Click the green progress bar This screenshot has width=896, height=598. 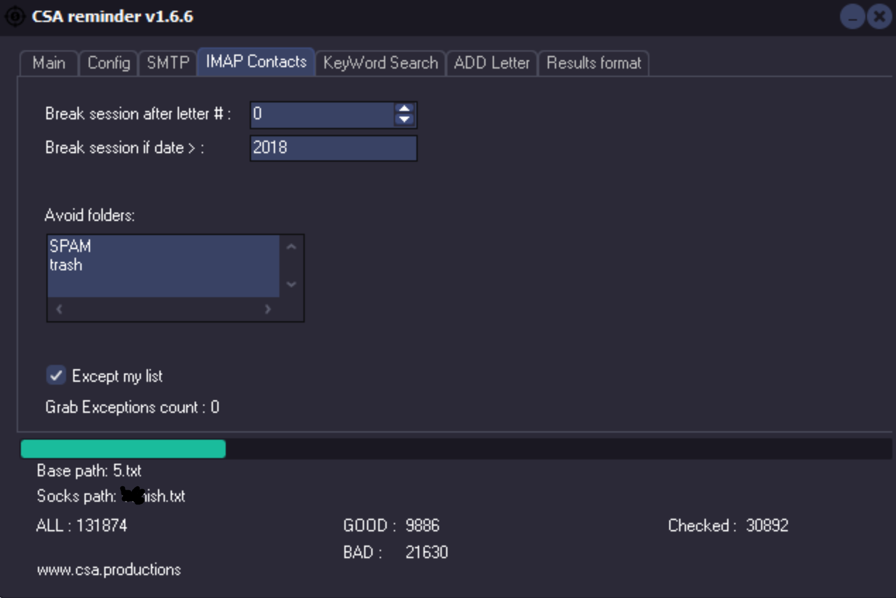click(123, 449)
